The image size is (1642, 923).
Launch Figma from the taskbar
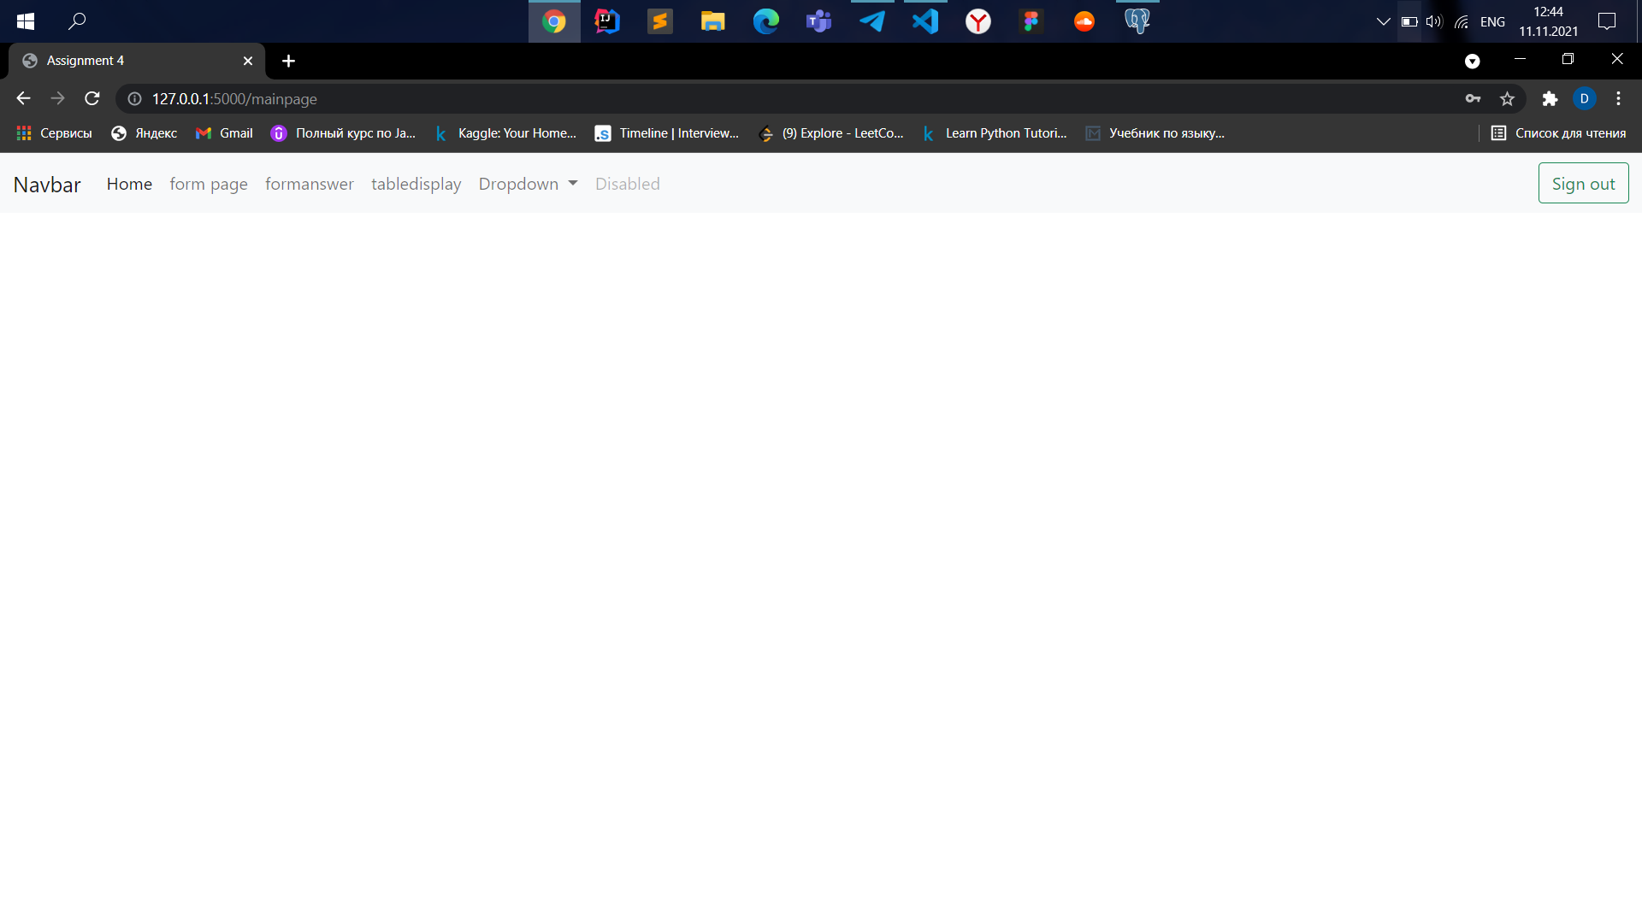click(1031, 21)
